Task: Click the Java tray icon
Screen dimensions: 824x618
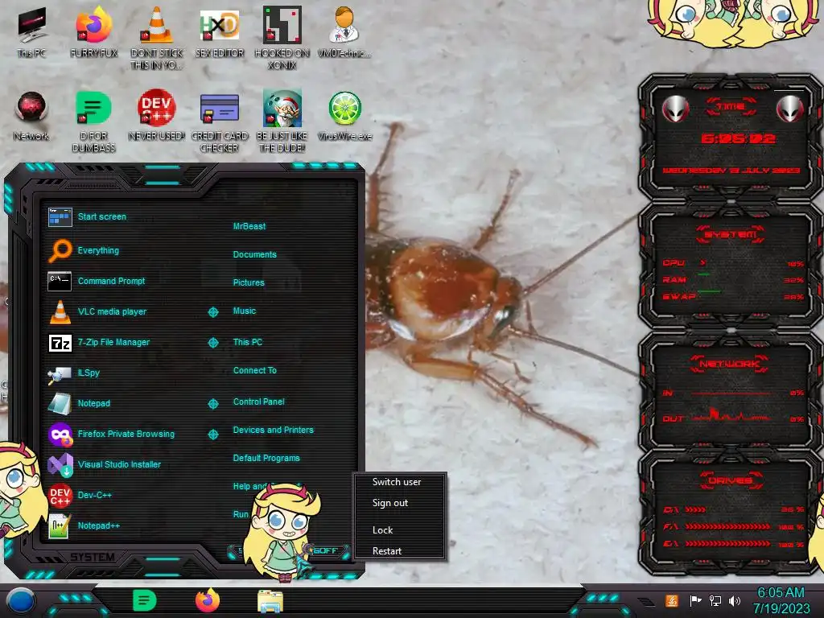Action: [x=672, y=600]
